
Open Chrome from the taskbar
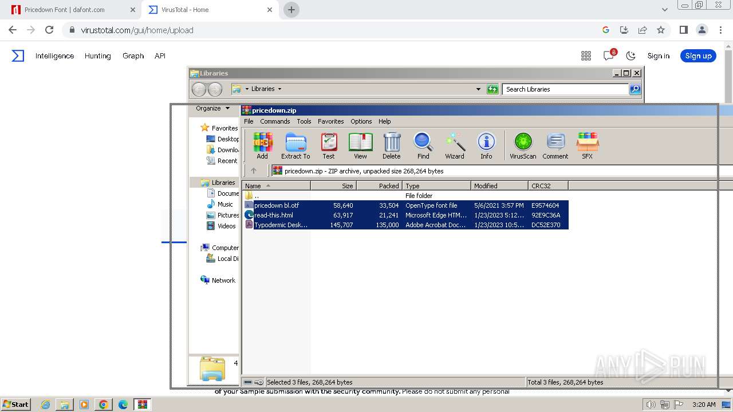tap(104, 405)
